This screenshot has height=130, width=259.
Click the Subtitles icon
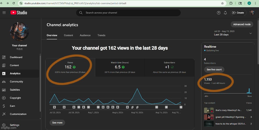[x=4, y=90]
